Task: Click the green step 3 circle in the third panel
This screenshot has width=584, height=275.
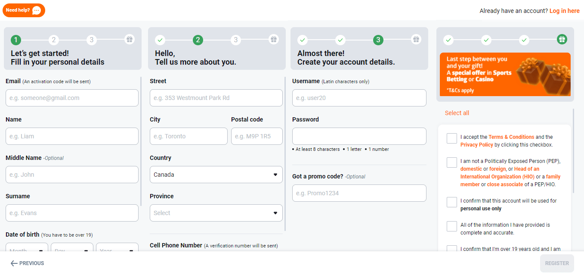Action: click(x=378, y=40)
